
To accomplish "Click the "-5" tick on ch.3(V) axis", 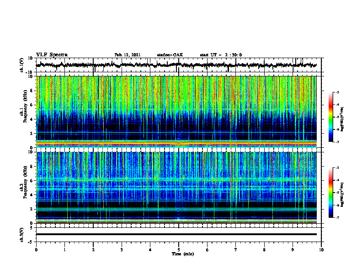I will [31, 242].
